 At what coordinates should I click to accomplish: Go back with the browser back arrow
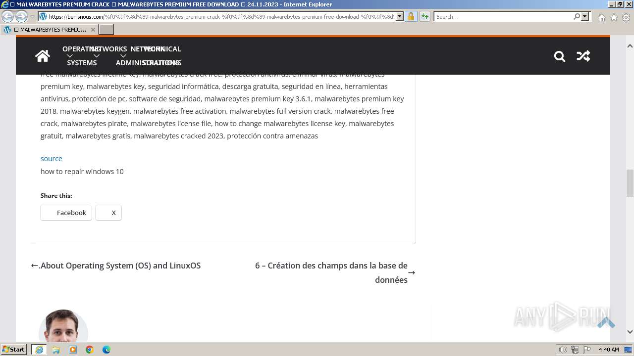[7, 16]
